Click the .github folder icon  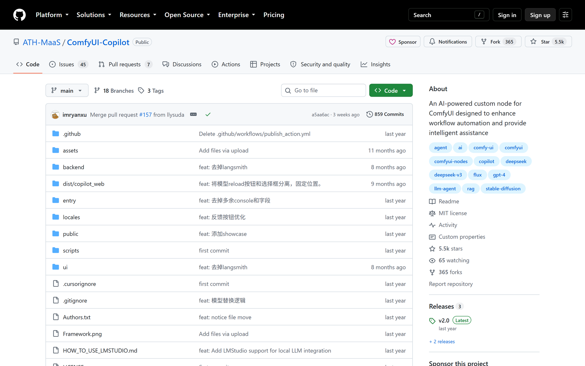[x=55, y=134]
